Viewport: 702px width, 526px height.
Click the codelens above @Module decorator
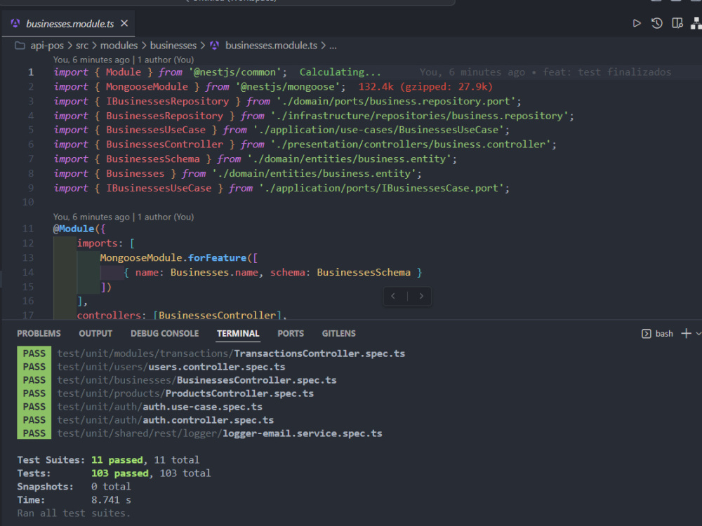[x=124, y=217]
